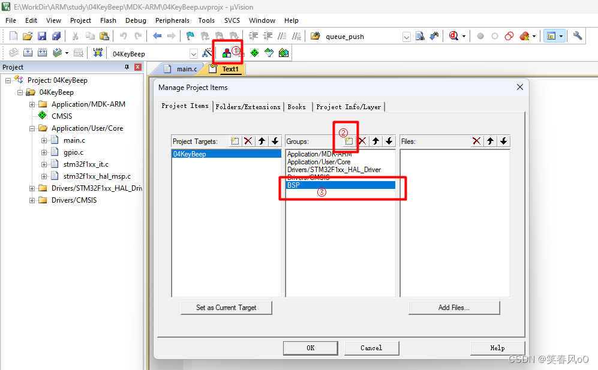Click Disable All Breakpoints red circles icon
598x370 pixels.
tap(509, 36)
